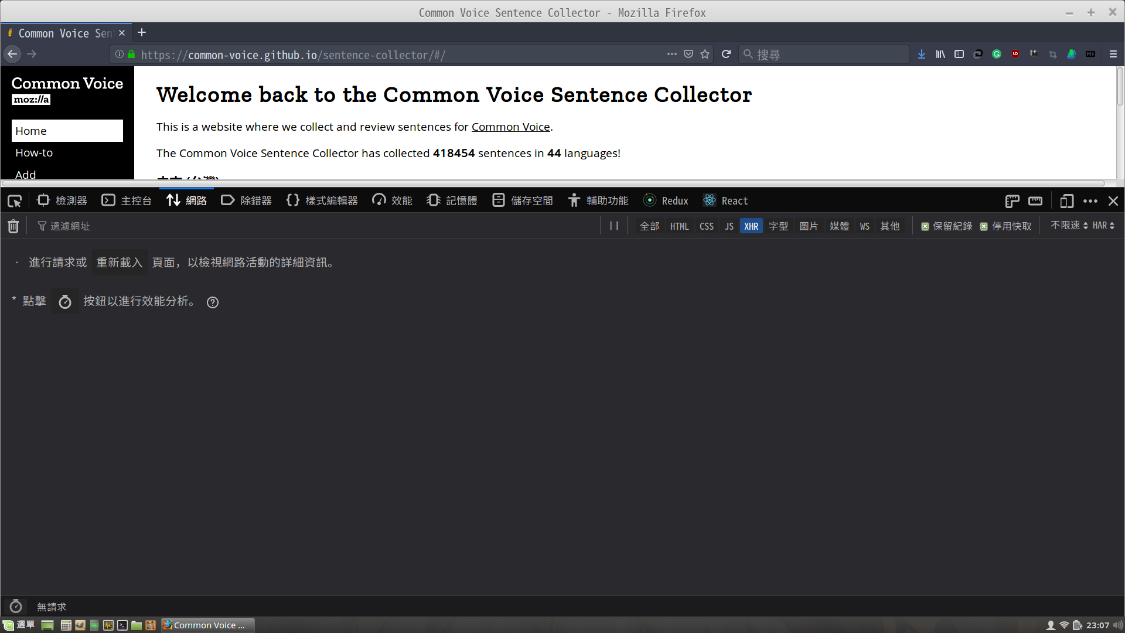Click the site security padlock icon
Image resolution: width=1125 pixels, height=633 pixels.
132,55
